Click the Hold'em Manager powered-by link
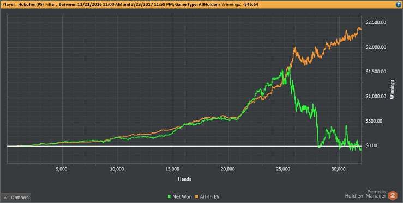 click(365, 194)
